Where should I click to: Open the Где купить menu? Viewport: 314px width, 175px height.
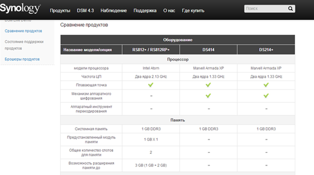tap(193, 11)
